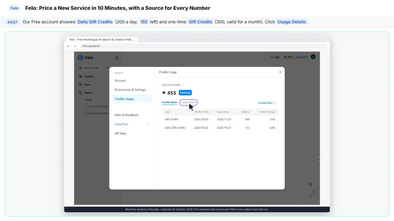Image resolution: width=394 pixels, height=221 pixels.
Task: Click the Gift Credits row's Type cell
Action: 171,119
